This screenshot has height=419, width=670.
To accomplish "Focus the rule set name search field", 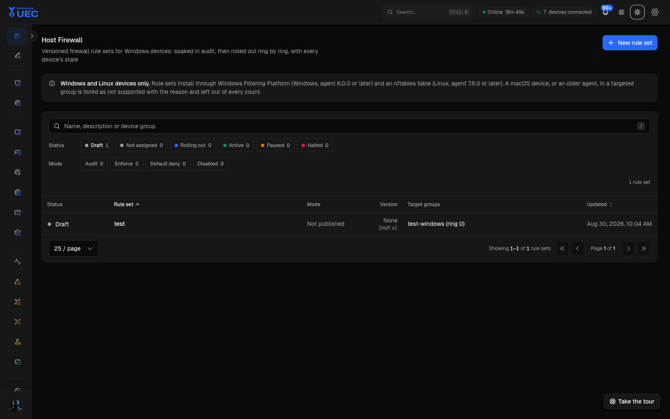I will (349, 126).
